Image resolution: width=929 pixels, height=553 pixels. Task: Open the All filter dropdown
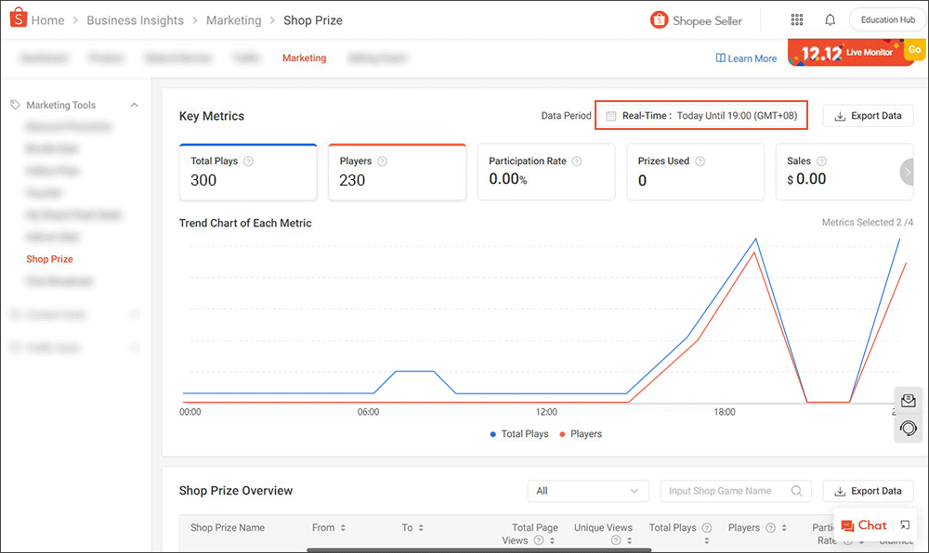pyautogui.click(x=588, y=491)
